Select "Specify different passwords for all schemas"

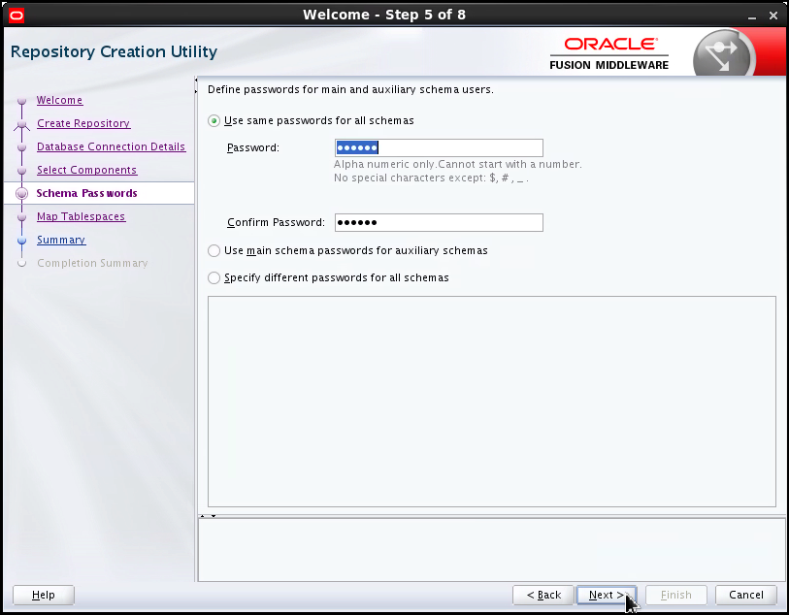[x=213, y=277]
